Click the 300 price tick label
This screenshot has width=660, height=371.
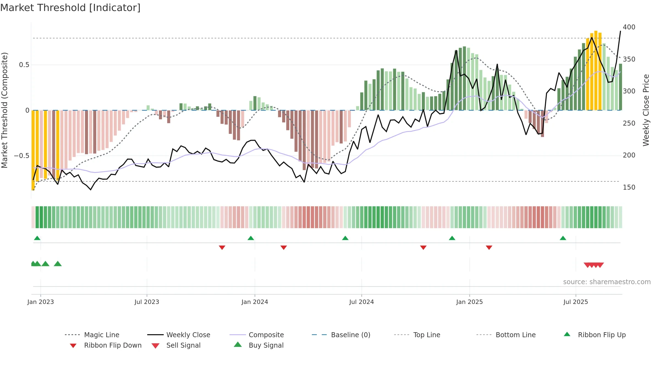coord(629,91)
